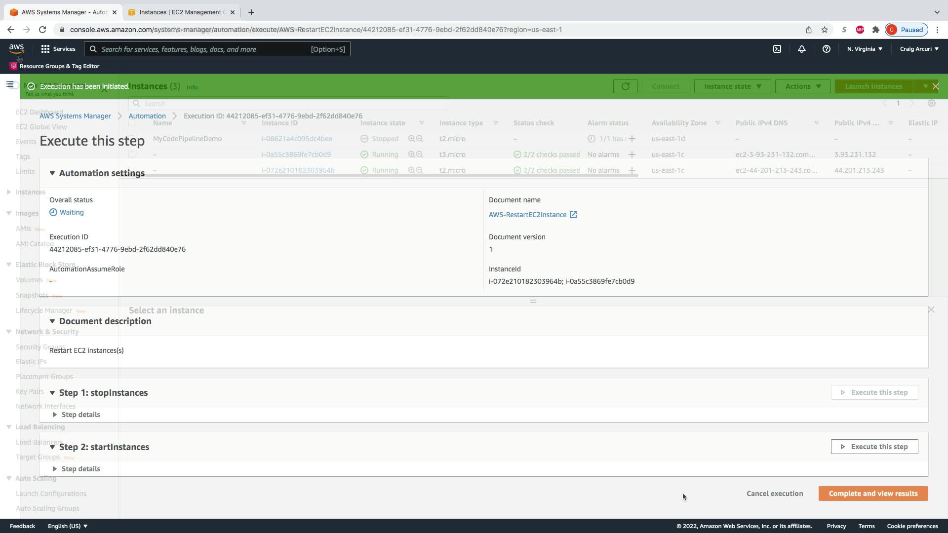Open the Services grid menu
Screen dimensions: 948x533
point(58,49)
